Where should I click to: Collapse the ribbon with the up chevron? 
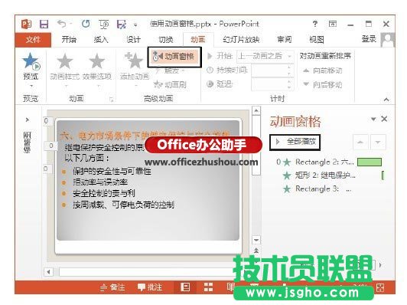pos(386,100)
